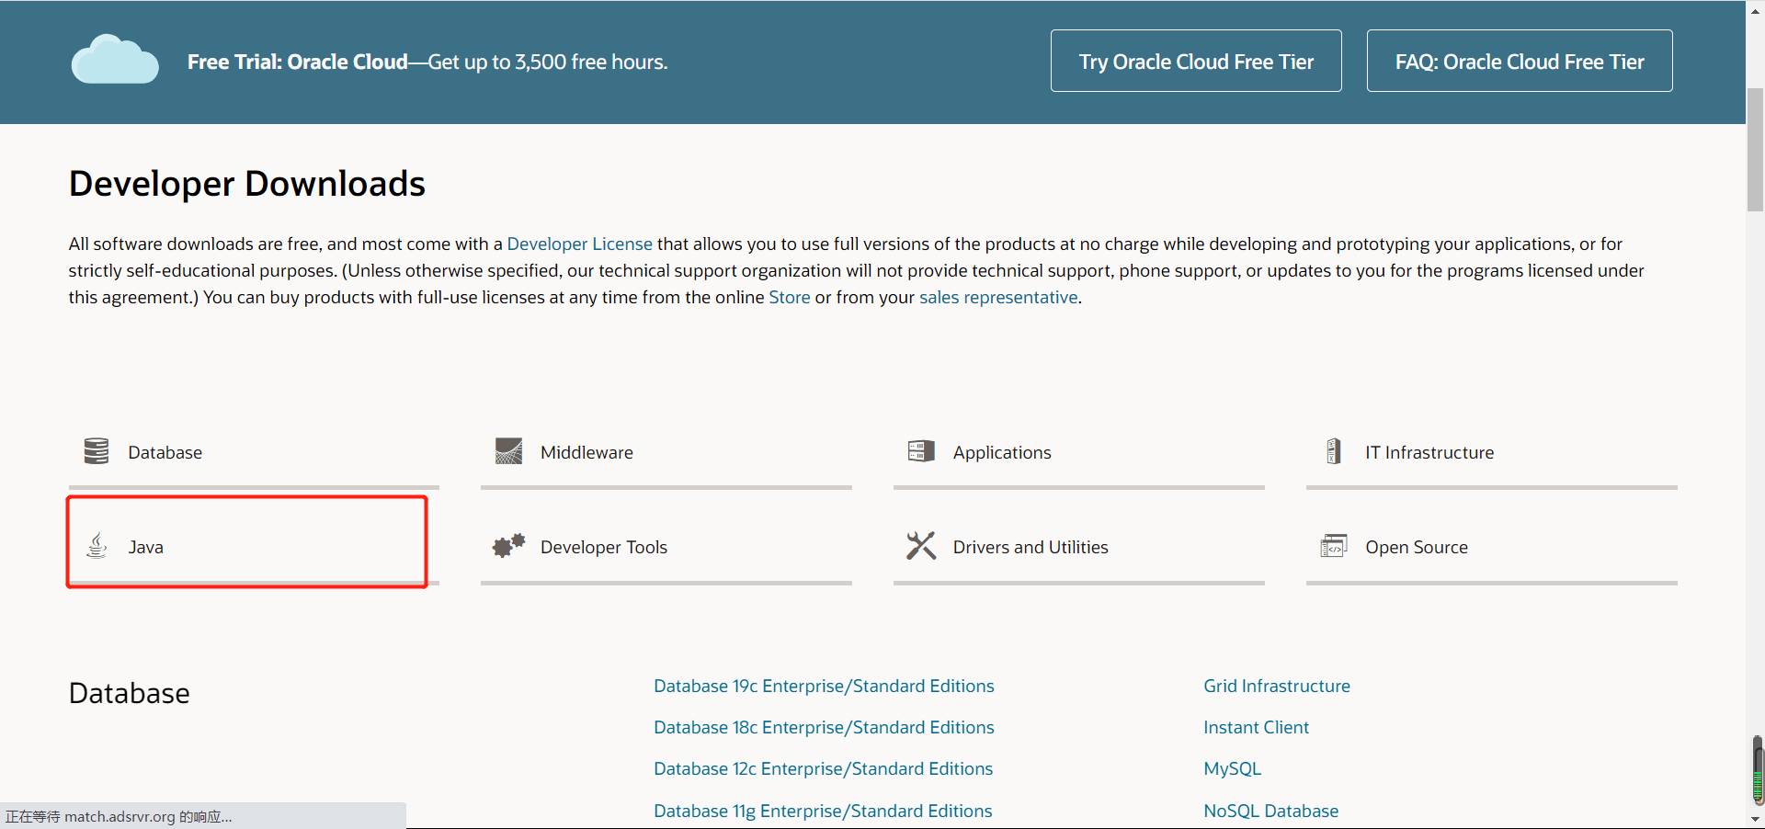Click the scrollbar down arrow
Viewport: 1765px width, 829px height.
pos(1755,819)
